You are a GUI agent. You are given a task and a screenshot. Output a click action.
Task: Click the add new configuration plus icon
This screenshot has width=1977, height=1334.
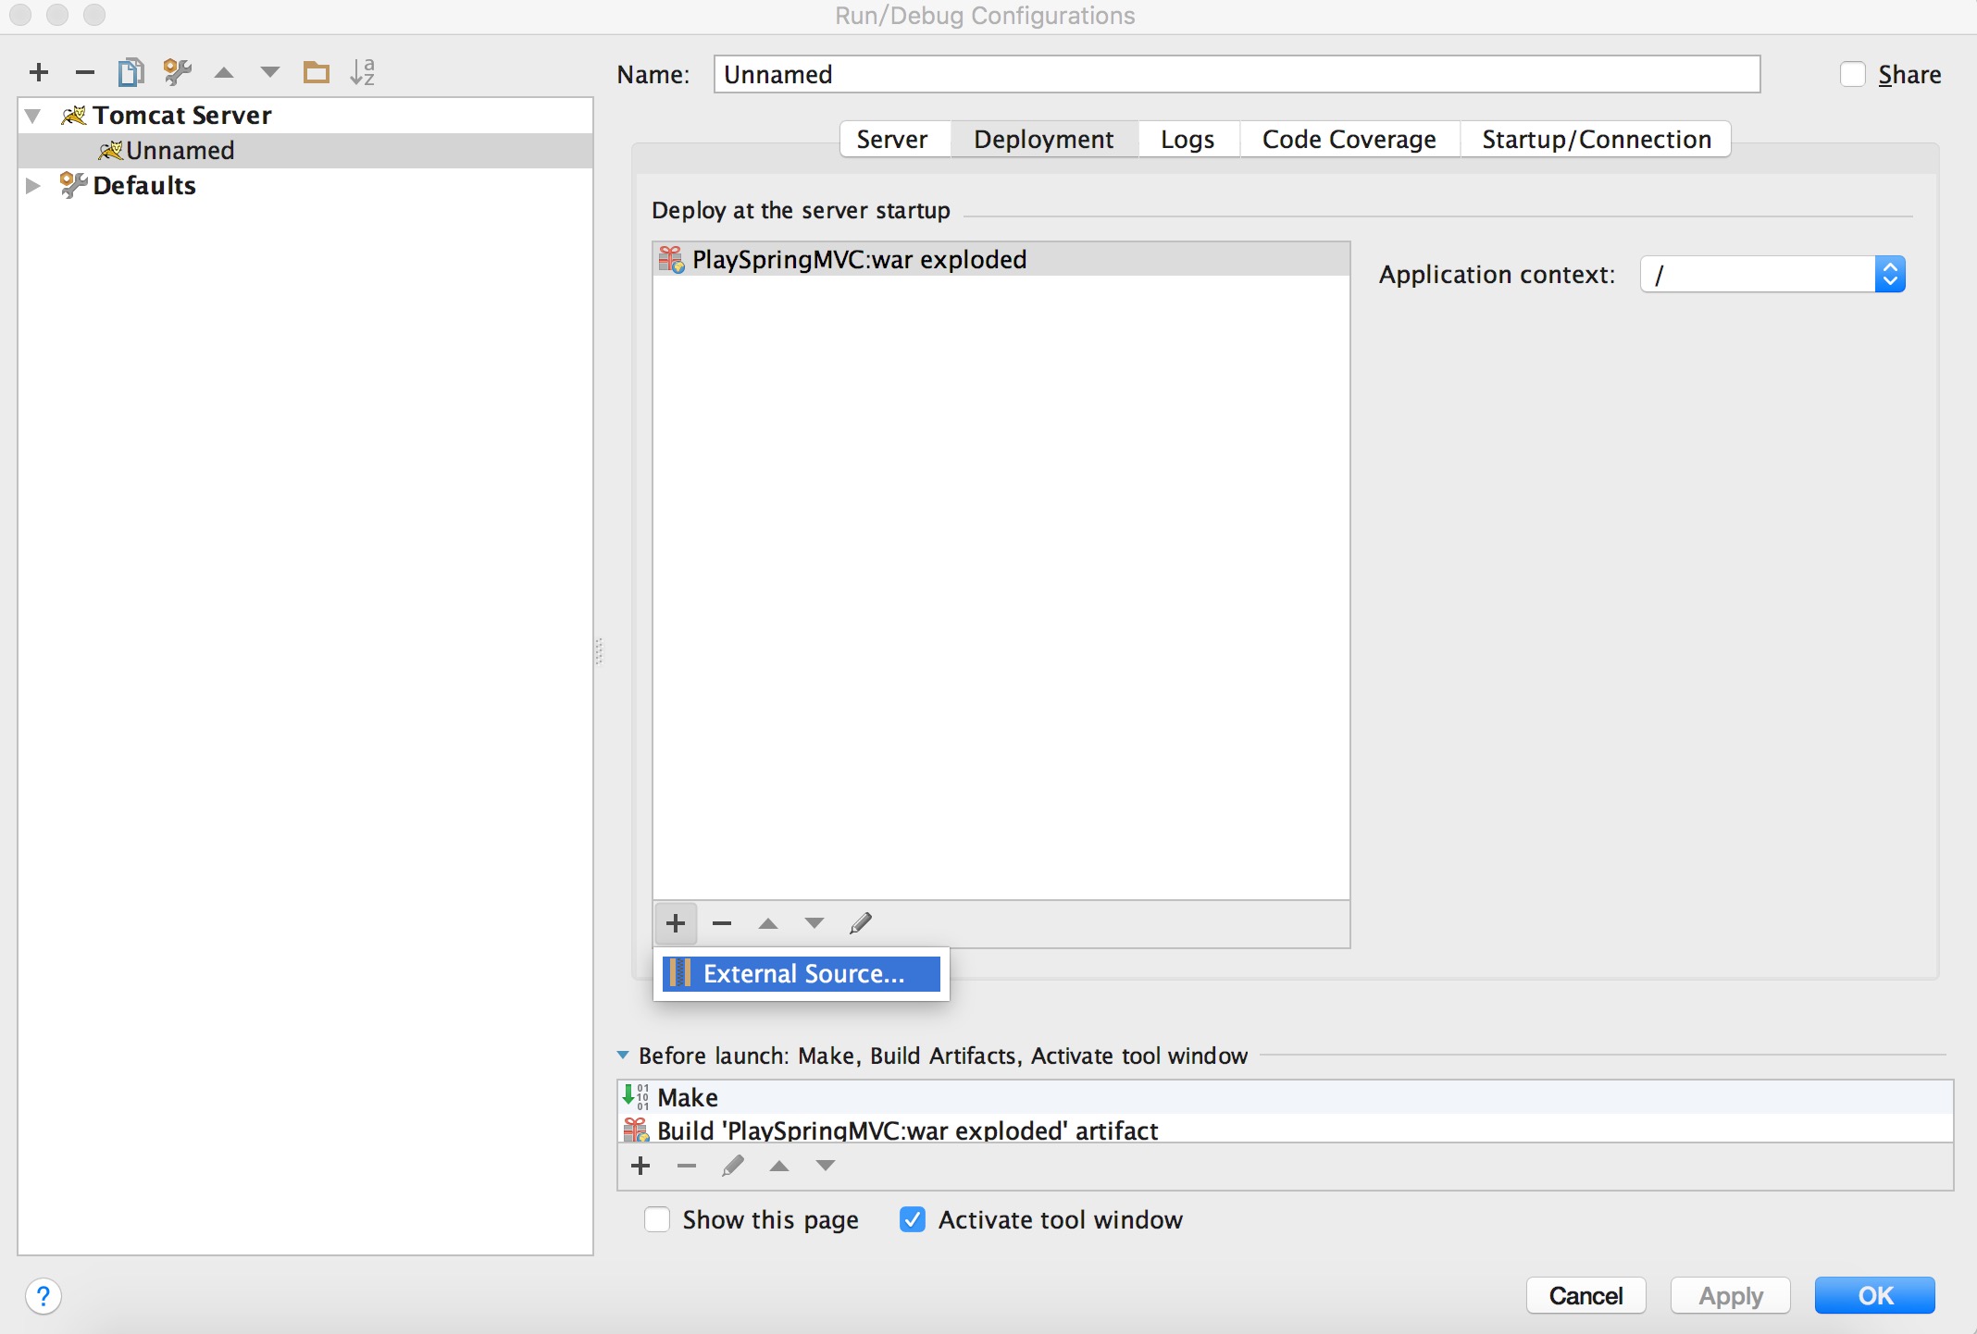(39, 72)
